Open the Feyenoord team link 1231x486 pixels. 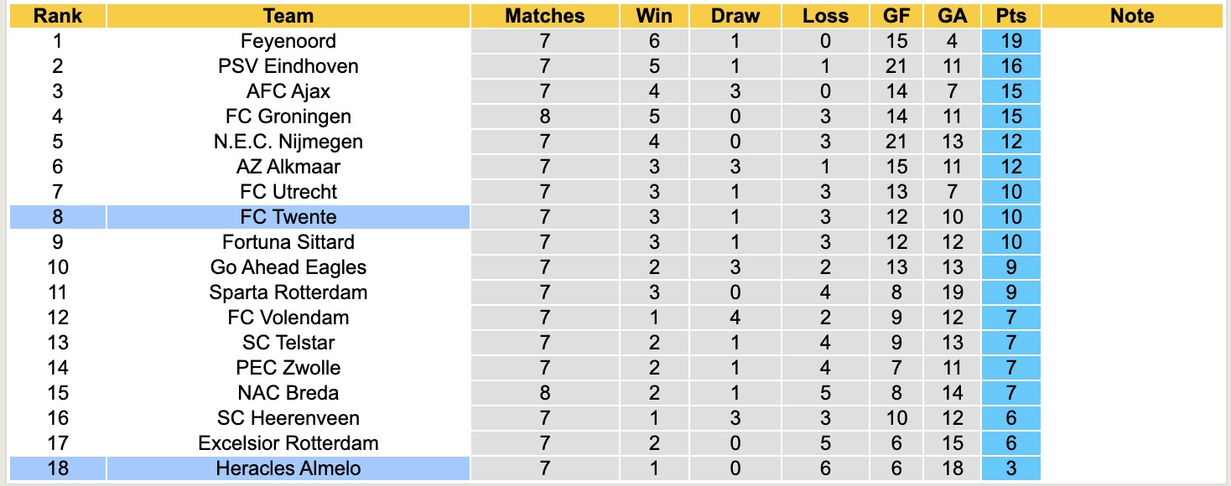click(x=288, y=41)
